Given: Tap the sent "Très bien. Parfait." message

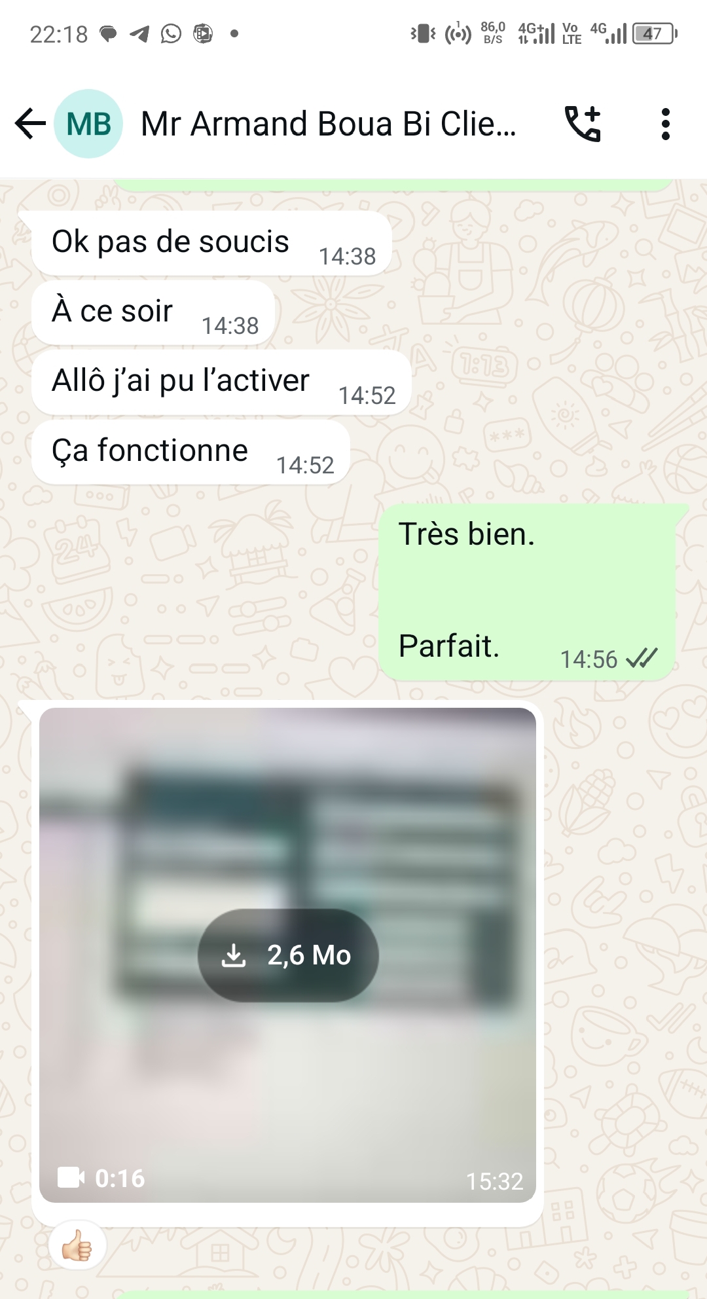Looking at the screenshot, I should tap(527, 593).
